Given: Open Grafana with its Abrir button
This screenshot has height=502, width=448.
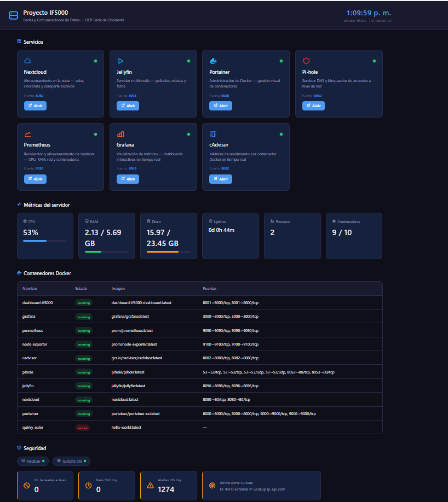Looking at the screenshot, I should tap(128, 179).
